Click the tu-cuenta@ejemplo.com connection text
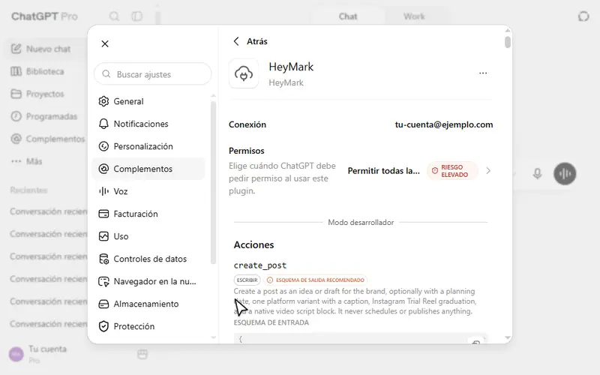Image resolution: width=600 pixels, height=375 pixels. (444, 124)
